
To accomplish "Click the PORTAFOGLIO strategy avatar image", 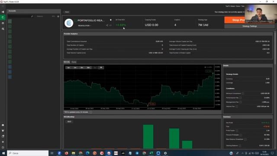I will pyautogui.click(x=69, y=23).
